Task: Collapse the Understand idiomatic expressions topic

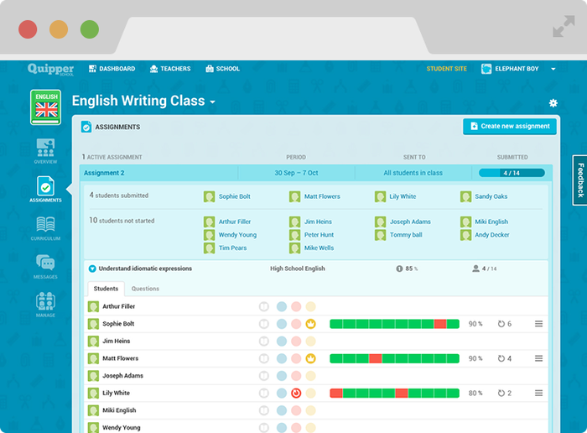Action: click(x=92, y=269)
